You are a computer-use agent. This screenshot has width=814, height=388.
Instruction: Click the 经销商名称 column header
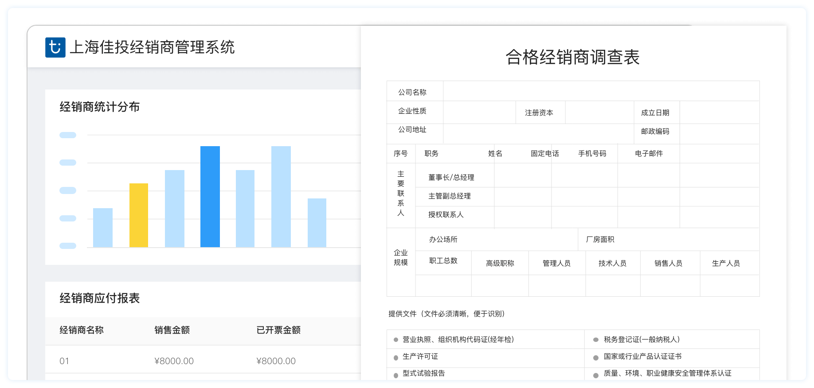click(x=82, y=330)
